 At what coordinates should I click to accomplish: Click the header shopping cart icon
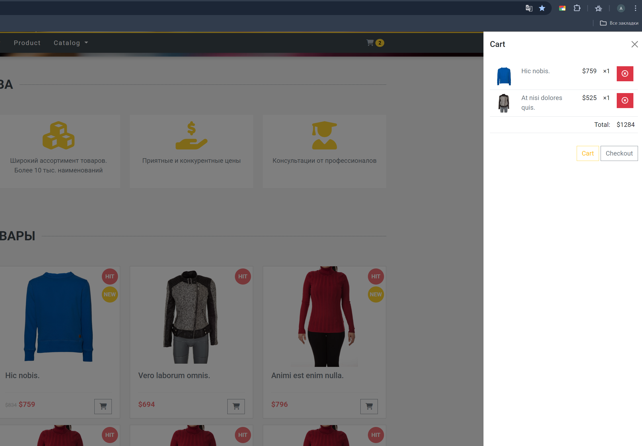[x=370, y=43]
